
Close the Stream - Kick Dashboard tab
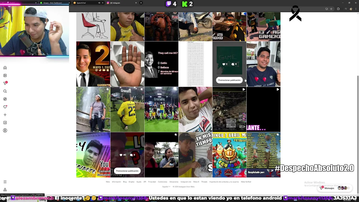pyautogui.click(x=69, y=3)
